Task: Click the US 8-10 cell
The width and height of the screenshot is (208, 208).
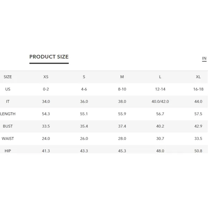Action: 122,89
